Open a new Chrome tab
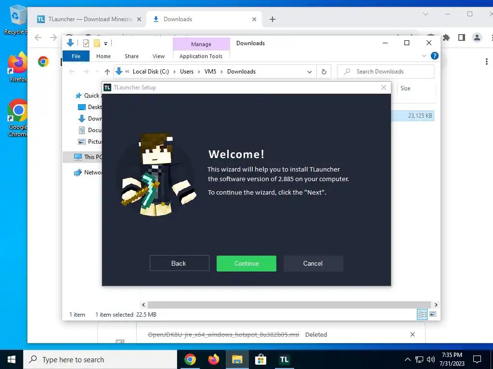This screenshot has width=493, height=369. point(272,19)
